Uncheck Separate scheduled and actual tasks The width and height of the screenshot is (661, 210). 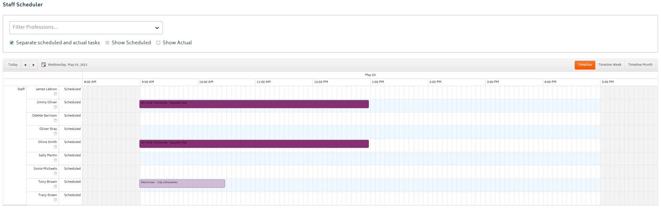point(12,43)
